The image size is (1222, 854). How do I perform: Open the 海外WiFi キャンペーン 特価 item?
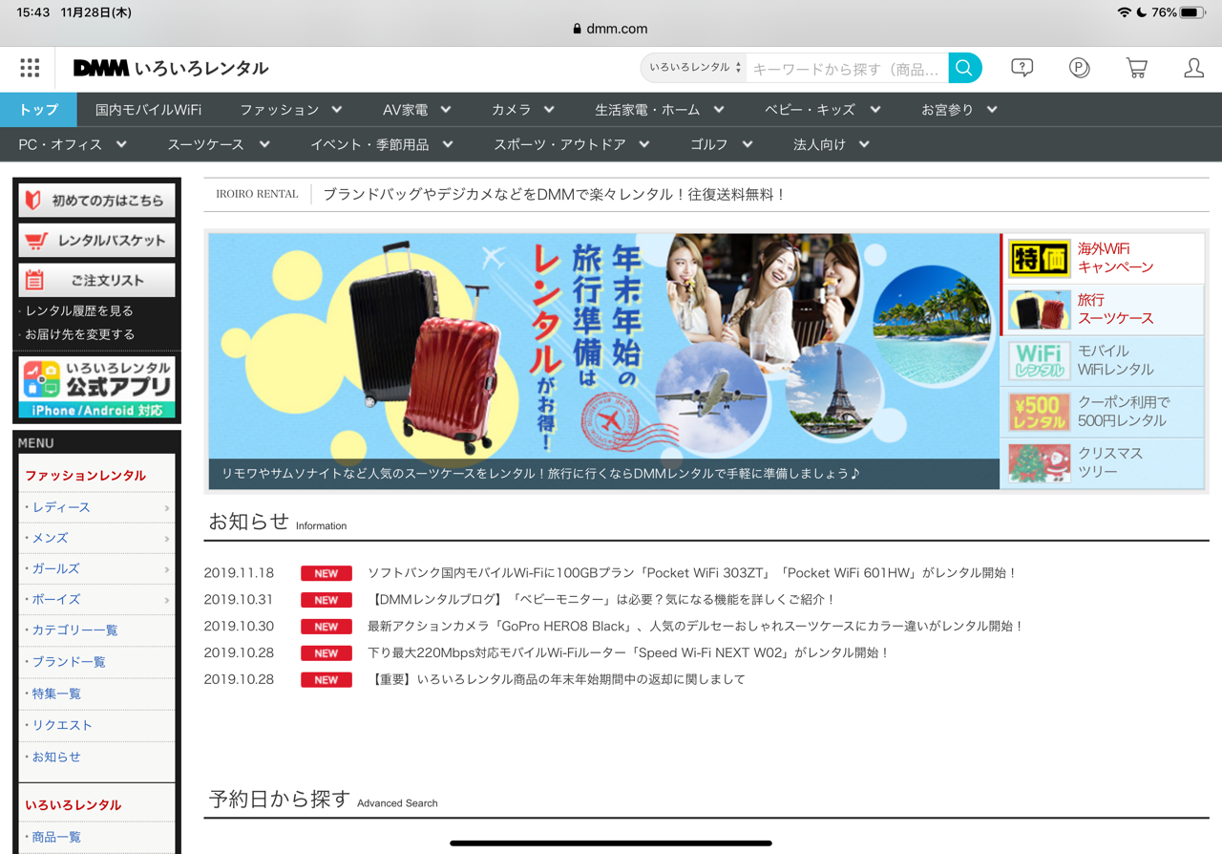pos(1103,258)
